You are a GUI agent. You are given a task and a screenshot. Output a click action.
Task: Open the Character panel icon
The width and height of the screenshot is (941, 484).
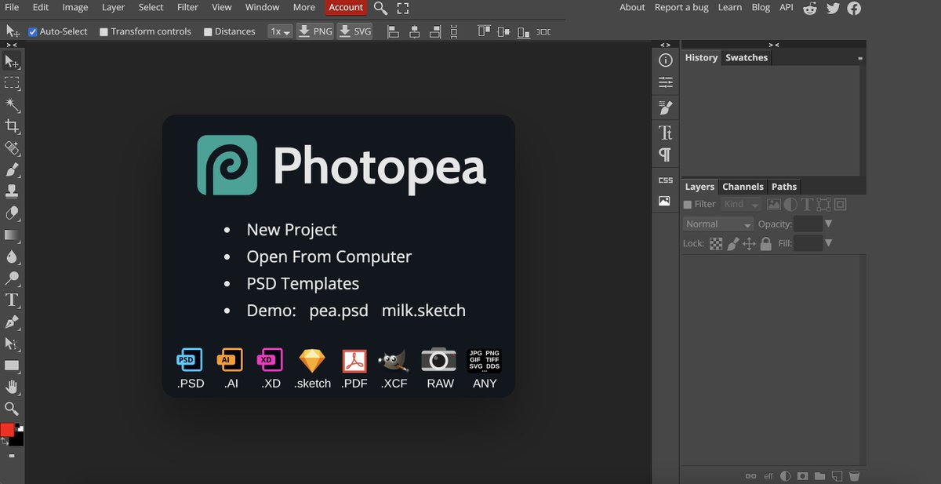(665, 133)
